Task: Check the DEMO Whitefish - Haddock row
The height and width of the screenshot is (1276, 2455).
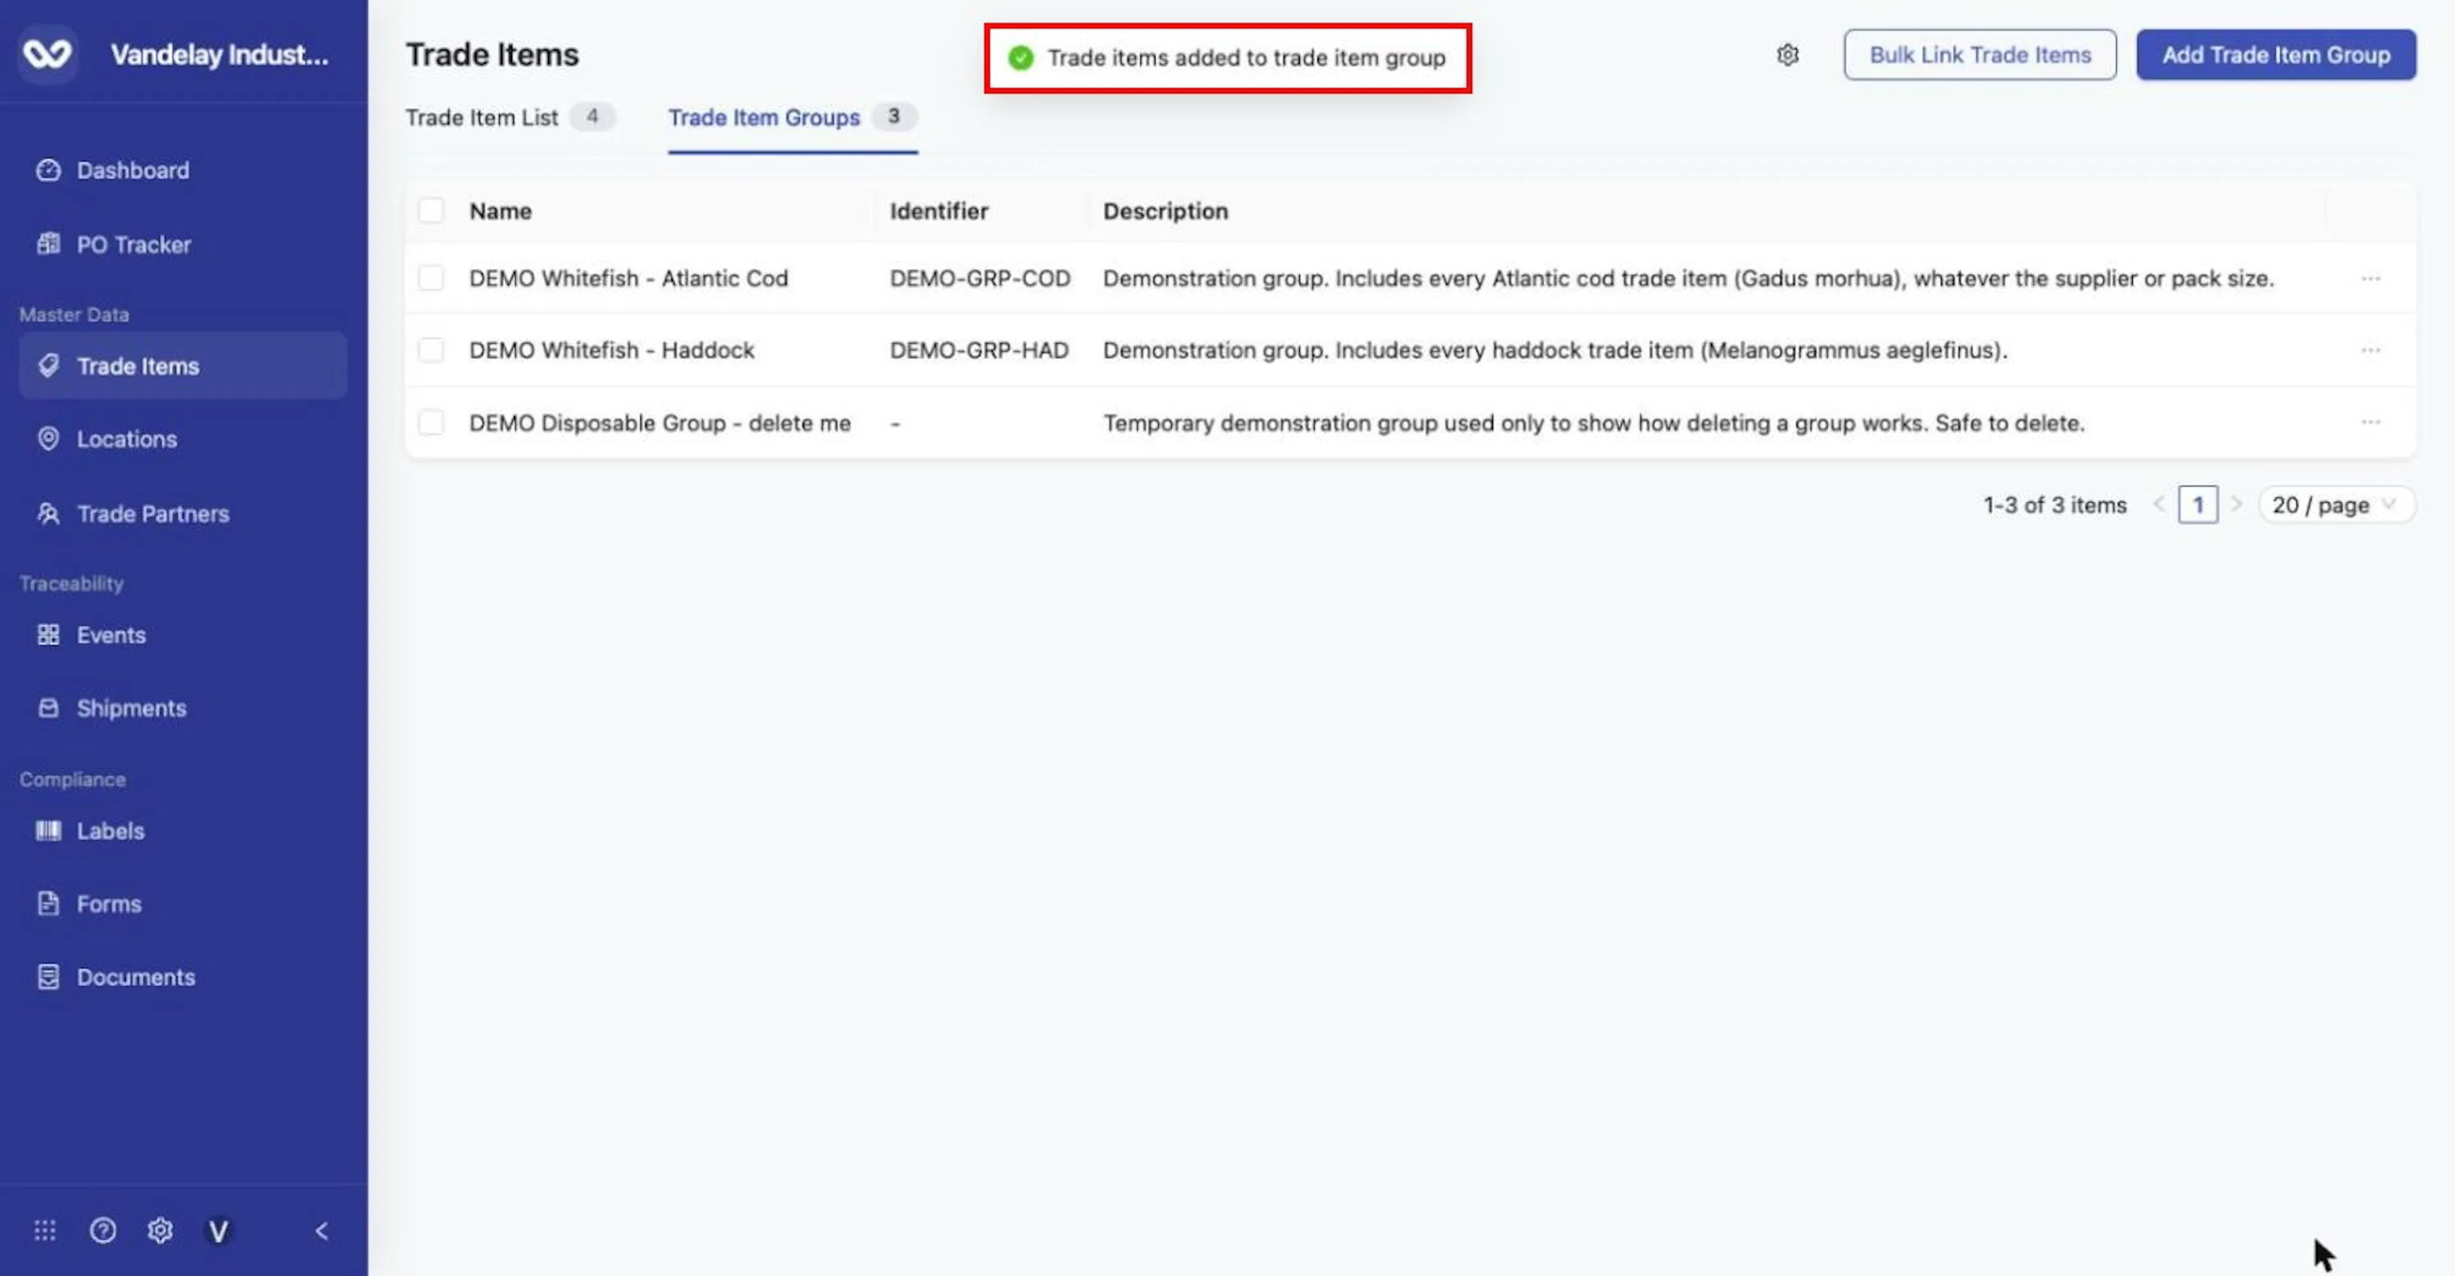Action: click(x=431, y=351)
